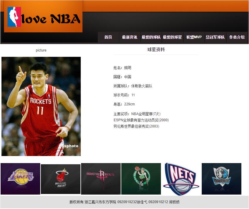Navigate to 最爱的球队 page
The height and width of the screenshot is (209, 249).
tap(151, 37)
